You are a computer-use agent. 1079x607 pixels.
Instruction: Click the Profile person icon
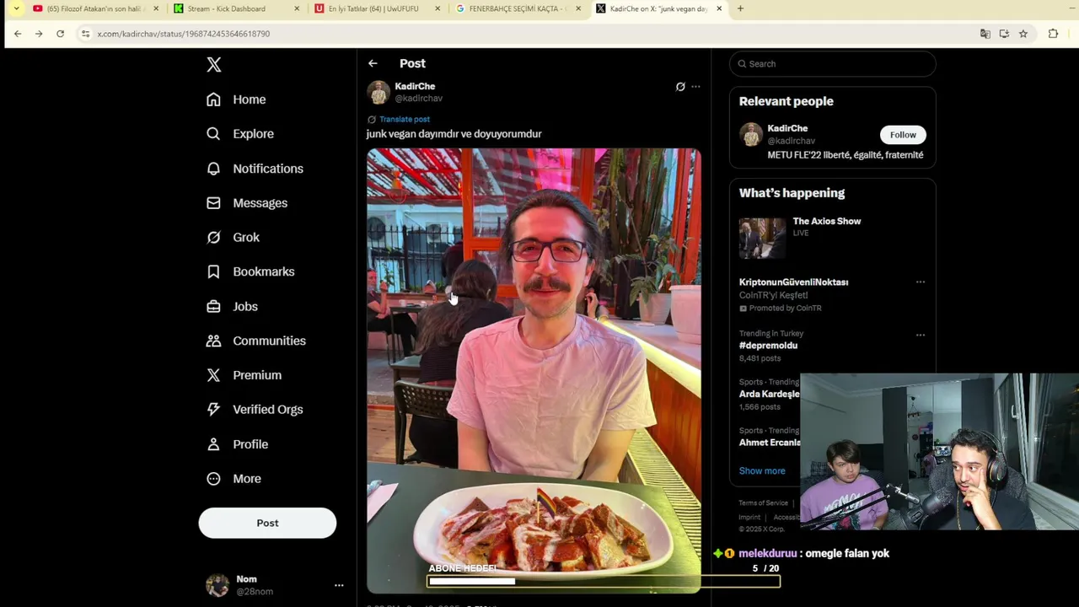[x=213, y=444]
